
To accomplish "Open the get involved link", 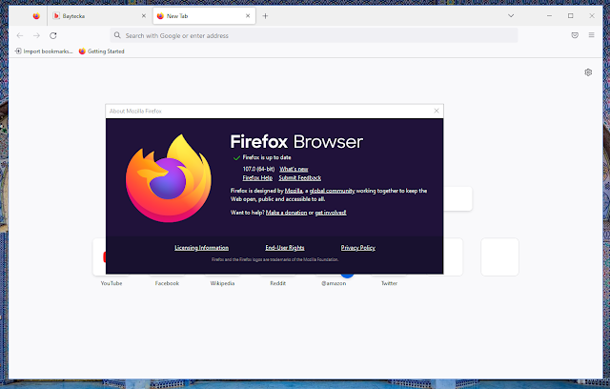I will click(331, 213).
